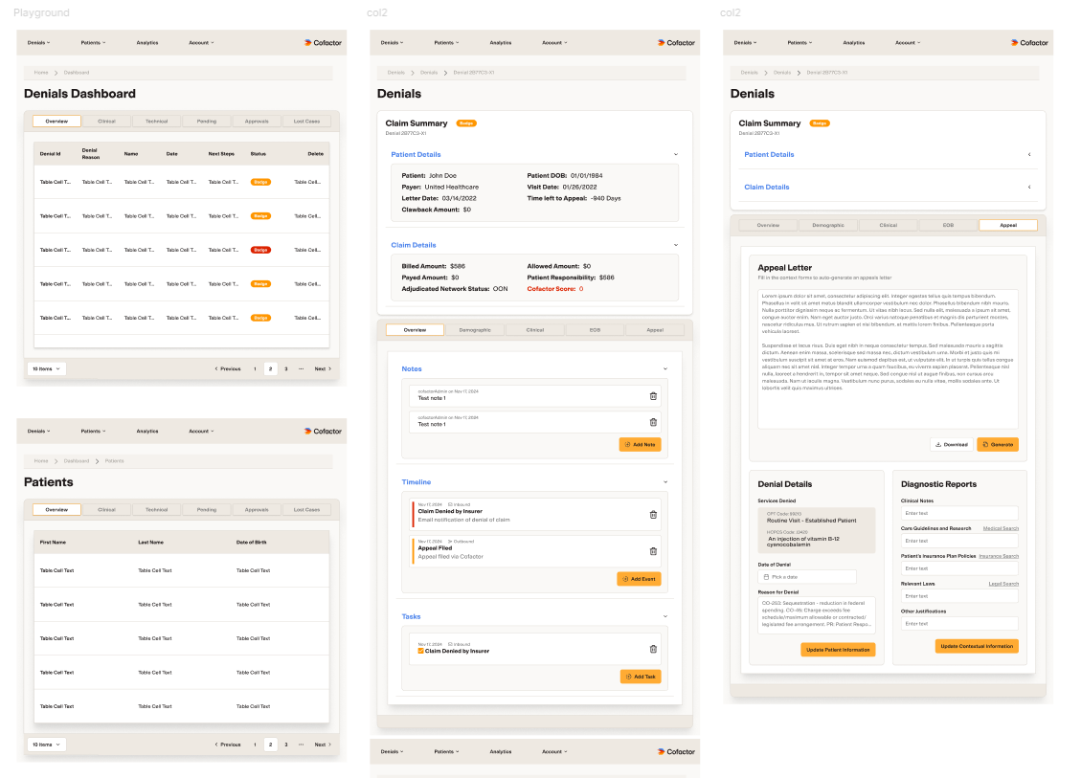The width and height of the screenshot is (1081, 778).
Task: Click the Add Note button
Action: (640, 444)
